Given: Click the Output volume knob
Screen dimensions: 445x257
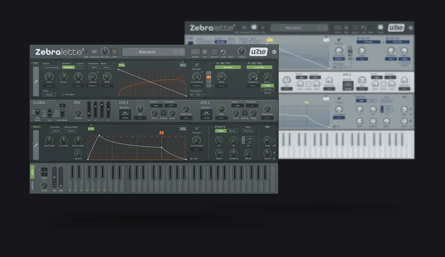Looking at the screenshot, I should coord(241,51).
